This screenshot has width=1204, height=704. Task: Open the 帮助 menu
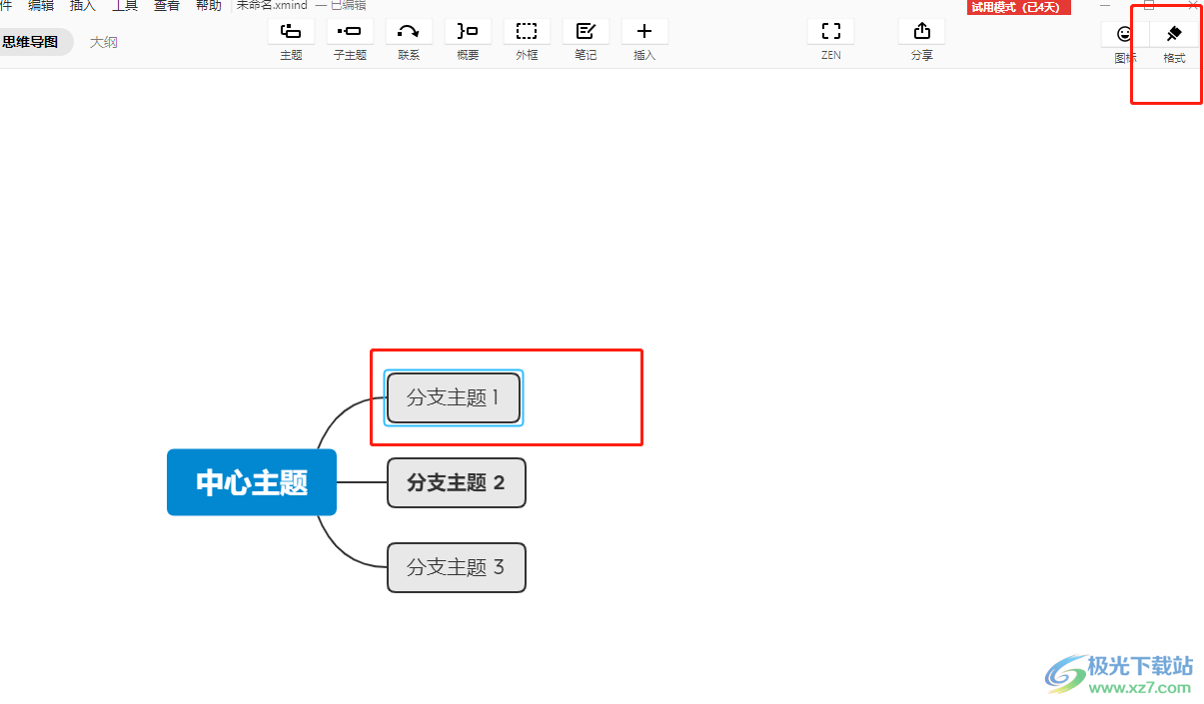pyautogui.click(x=209, y=5)
